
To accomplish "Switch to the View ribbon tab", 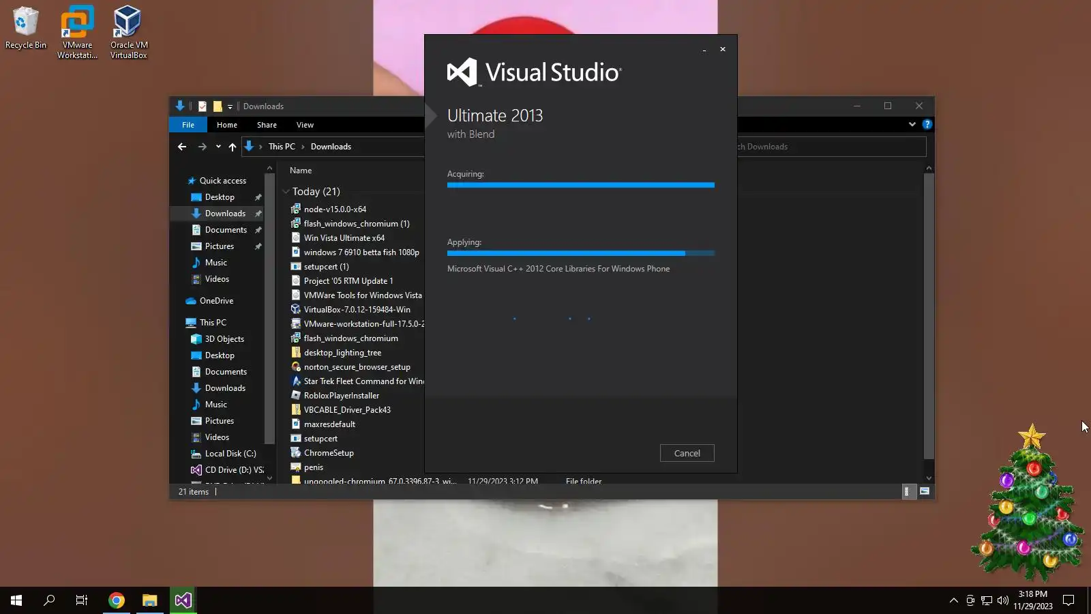I will tap(305, 125).
